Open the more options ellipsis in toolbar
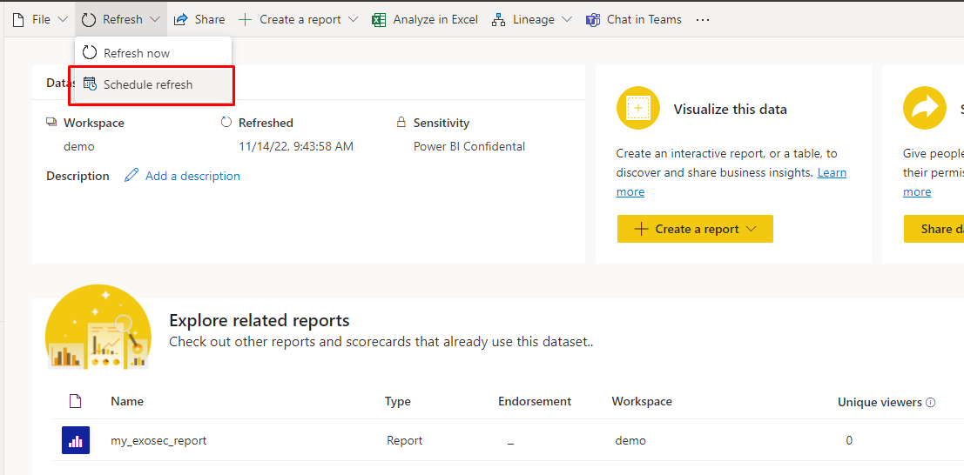Screen dimensions: 964x475 (703, 19)
